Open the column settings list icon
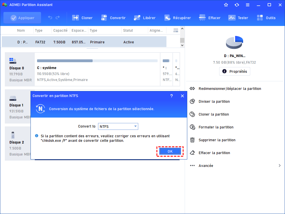Image resolution: width=285 pixels, height=214 pixels. click(x=176, y=31)
